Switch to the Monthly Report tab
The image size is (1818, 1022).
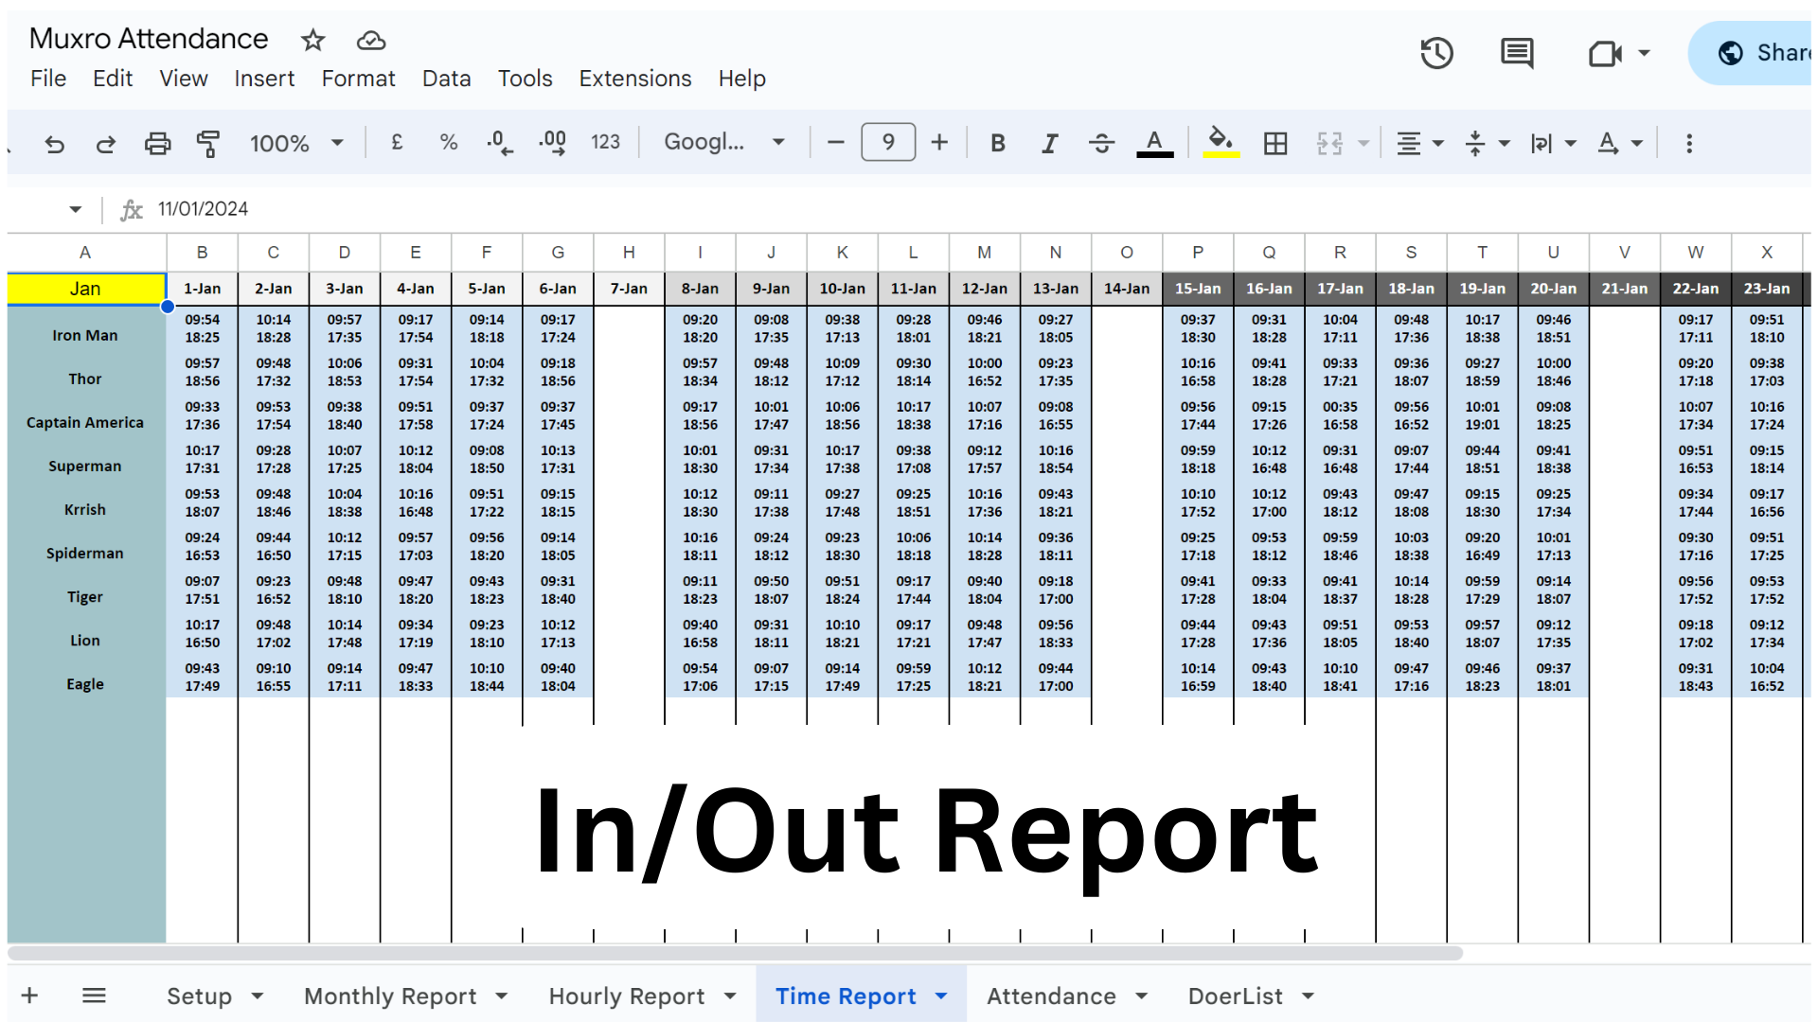(390, 996)
